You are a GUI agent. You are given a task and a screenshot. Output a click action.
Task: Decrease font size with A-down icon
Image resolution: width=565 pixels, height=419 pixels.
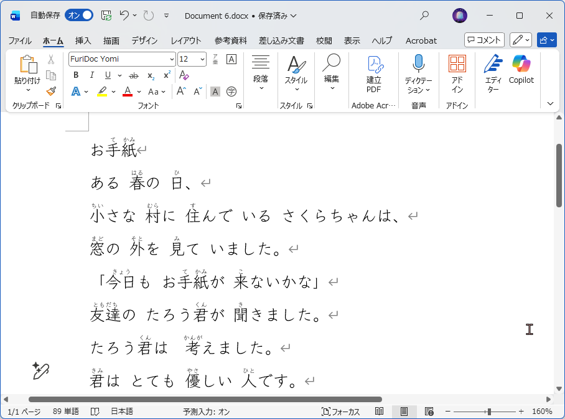198,92
